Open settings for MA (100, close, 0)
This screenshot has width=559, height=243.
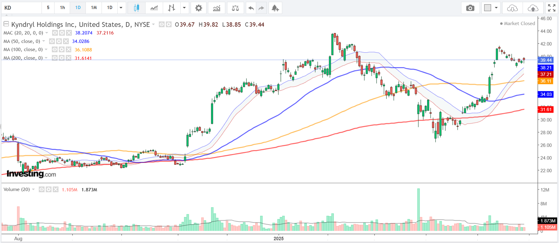coord(62,50)
